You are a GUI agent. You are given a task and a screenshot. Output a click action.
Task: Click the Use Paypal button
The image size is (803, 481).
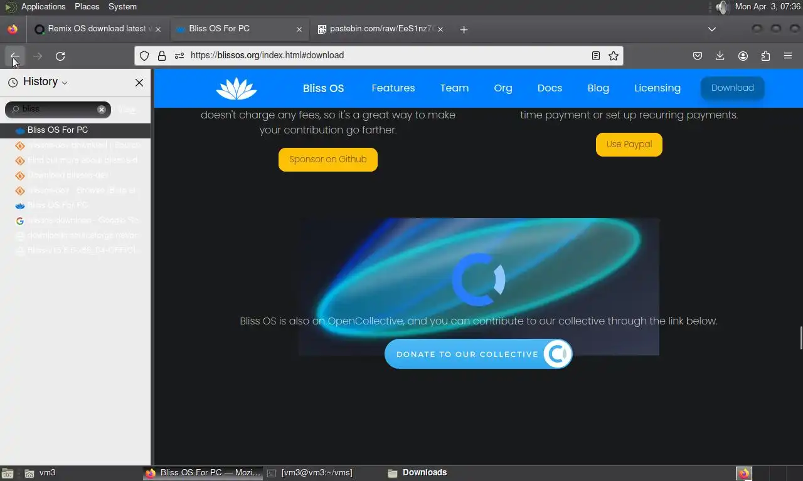pos(629,145)
